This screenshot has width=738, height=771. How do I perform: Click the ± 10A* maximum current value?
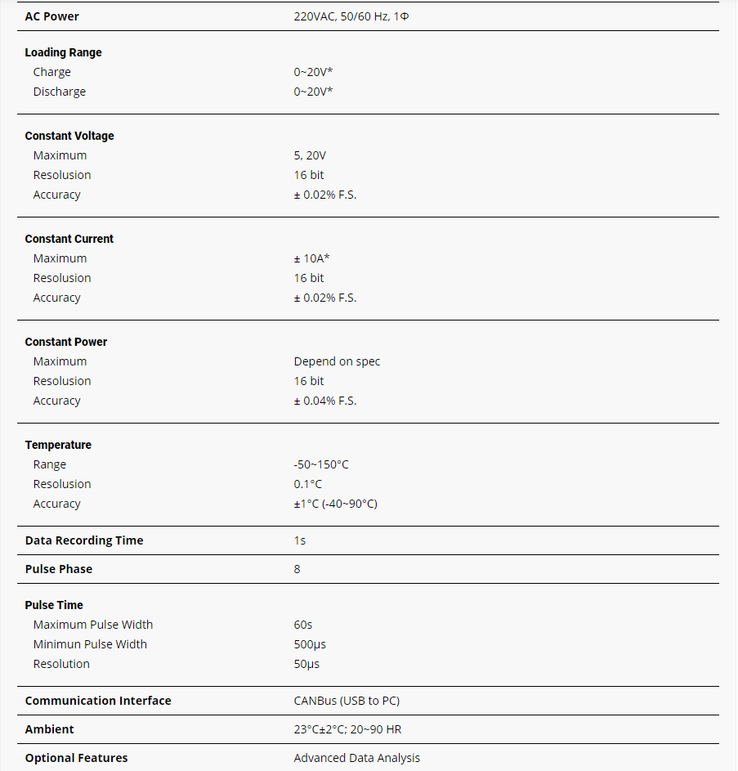click(311, 258)
